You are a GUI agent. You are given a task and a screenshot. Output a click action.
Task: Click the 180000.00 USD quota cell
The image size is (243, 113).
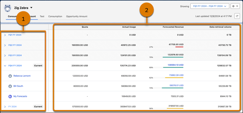click(80, 45)
